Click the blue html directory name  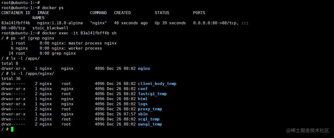pos(143,99)
